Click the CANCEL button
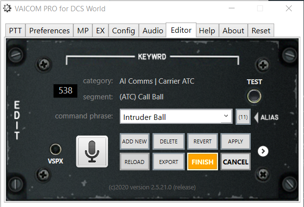The image size is (304, 207). pyautogui.click(x=236, y=161)
